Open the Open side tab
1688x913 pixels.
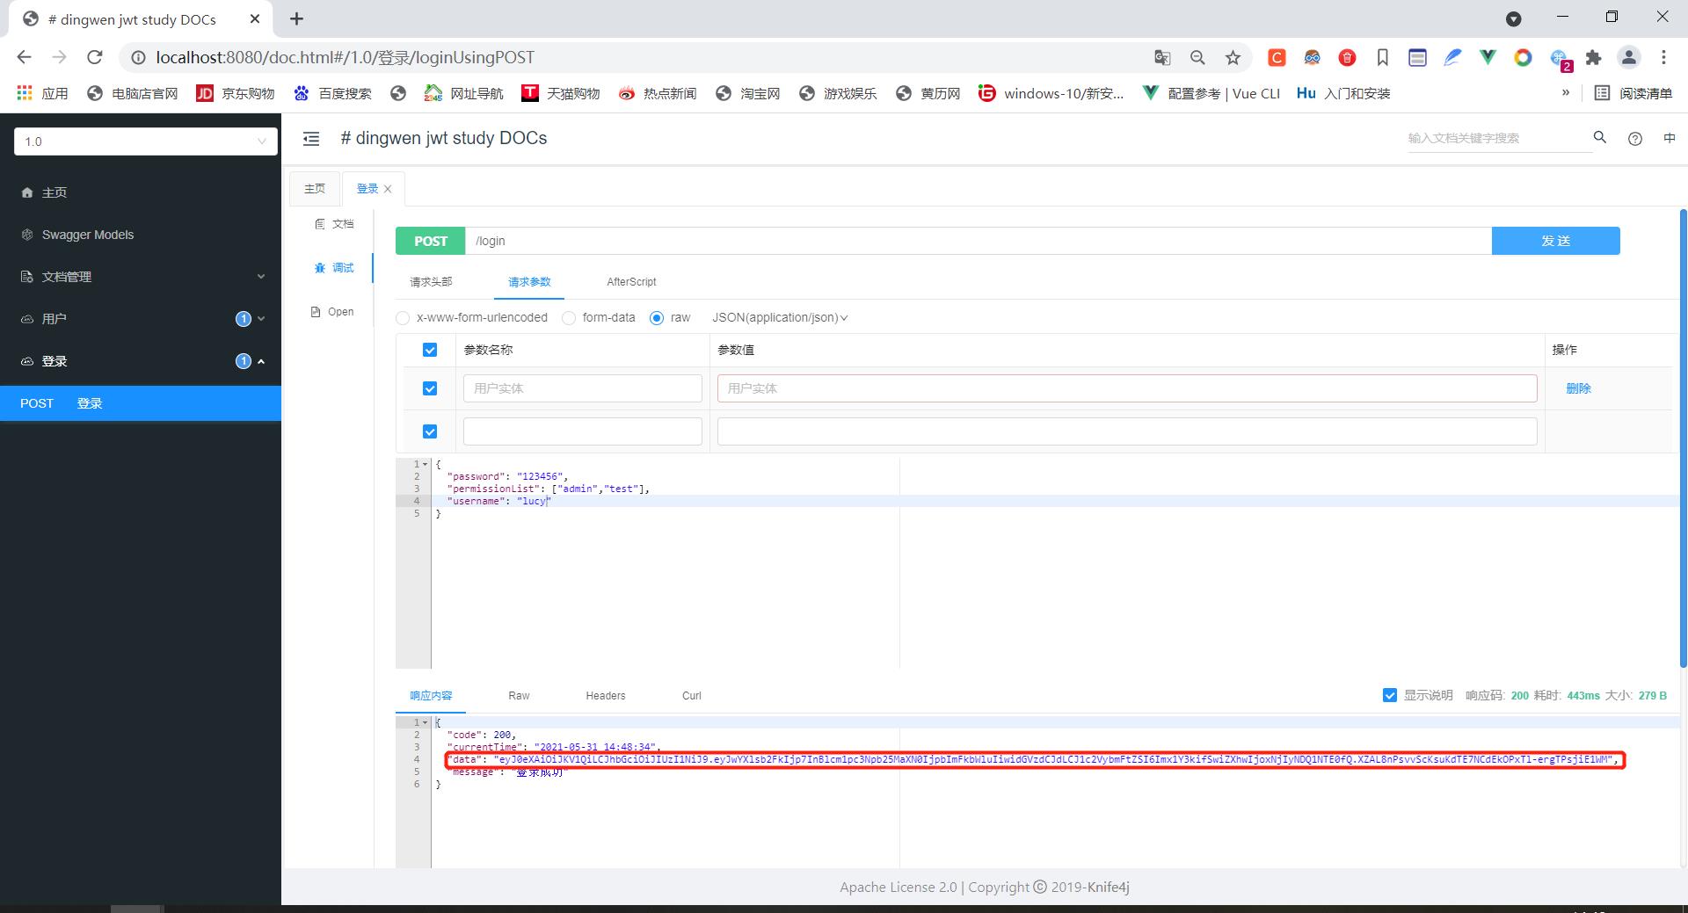click(332, 312)
